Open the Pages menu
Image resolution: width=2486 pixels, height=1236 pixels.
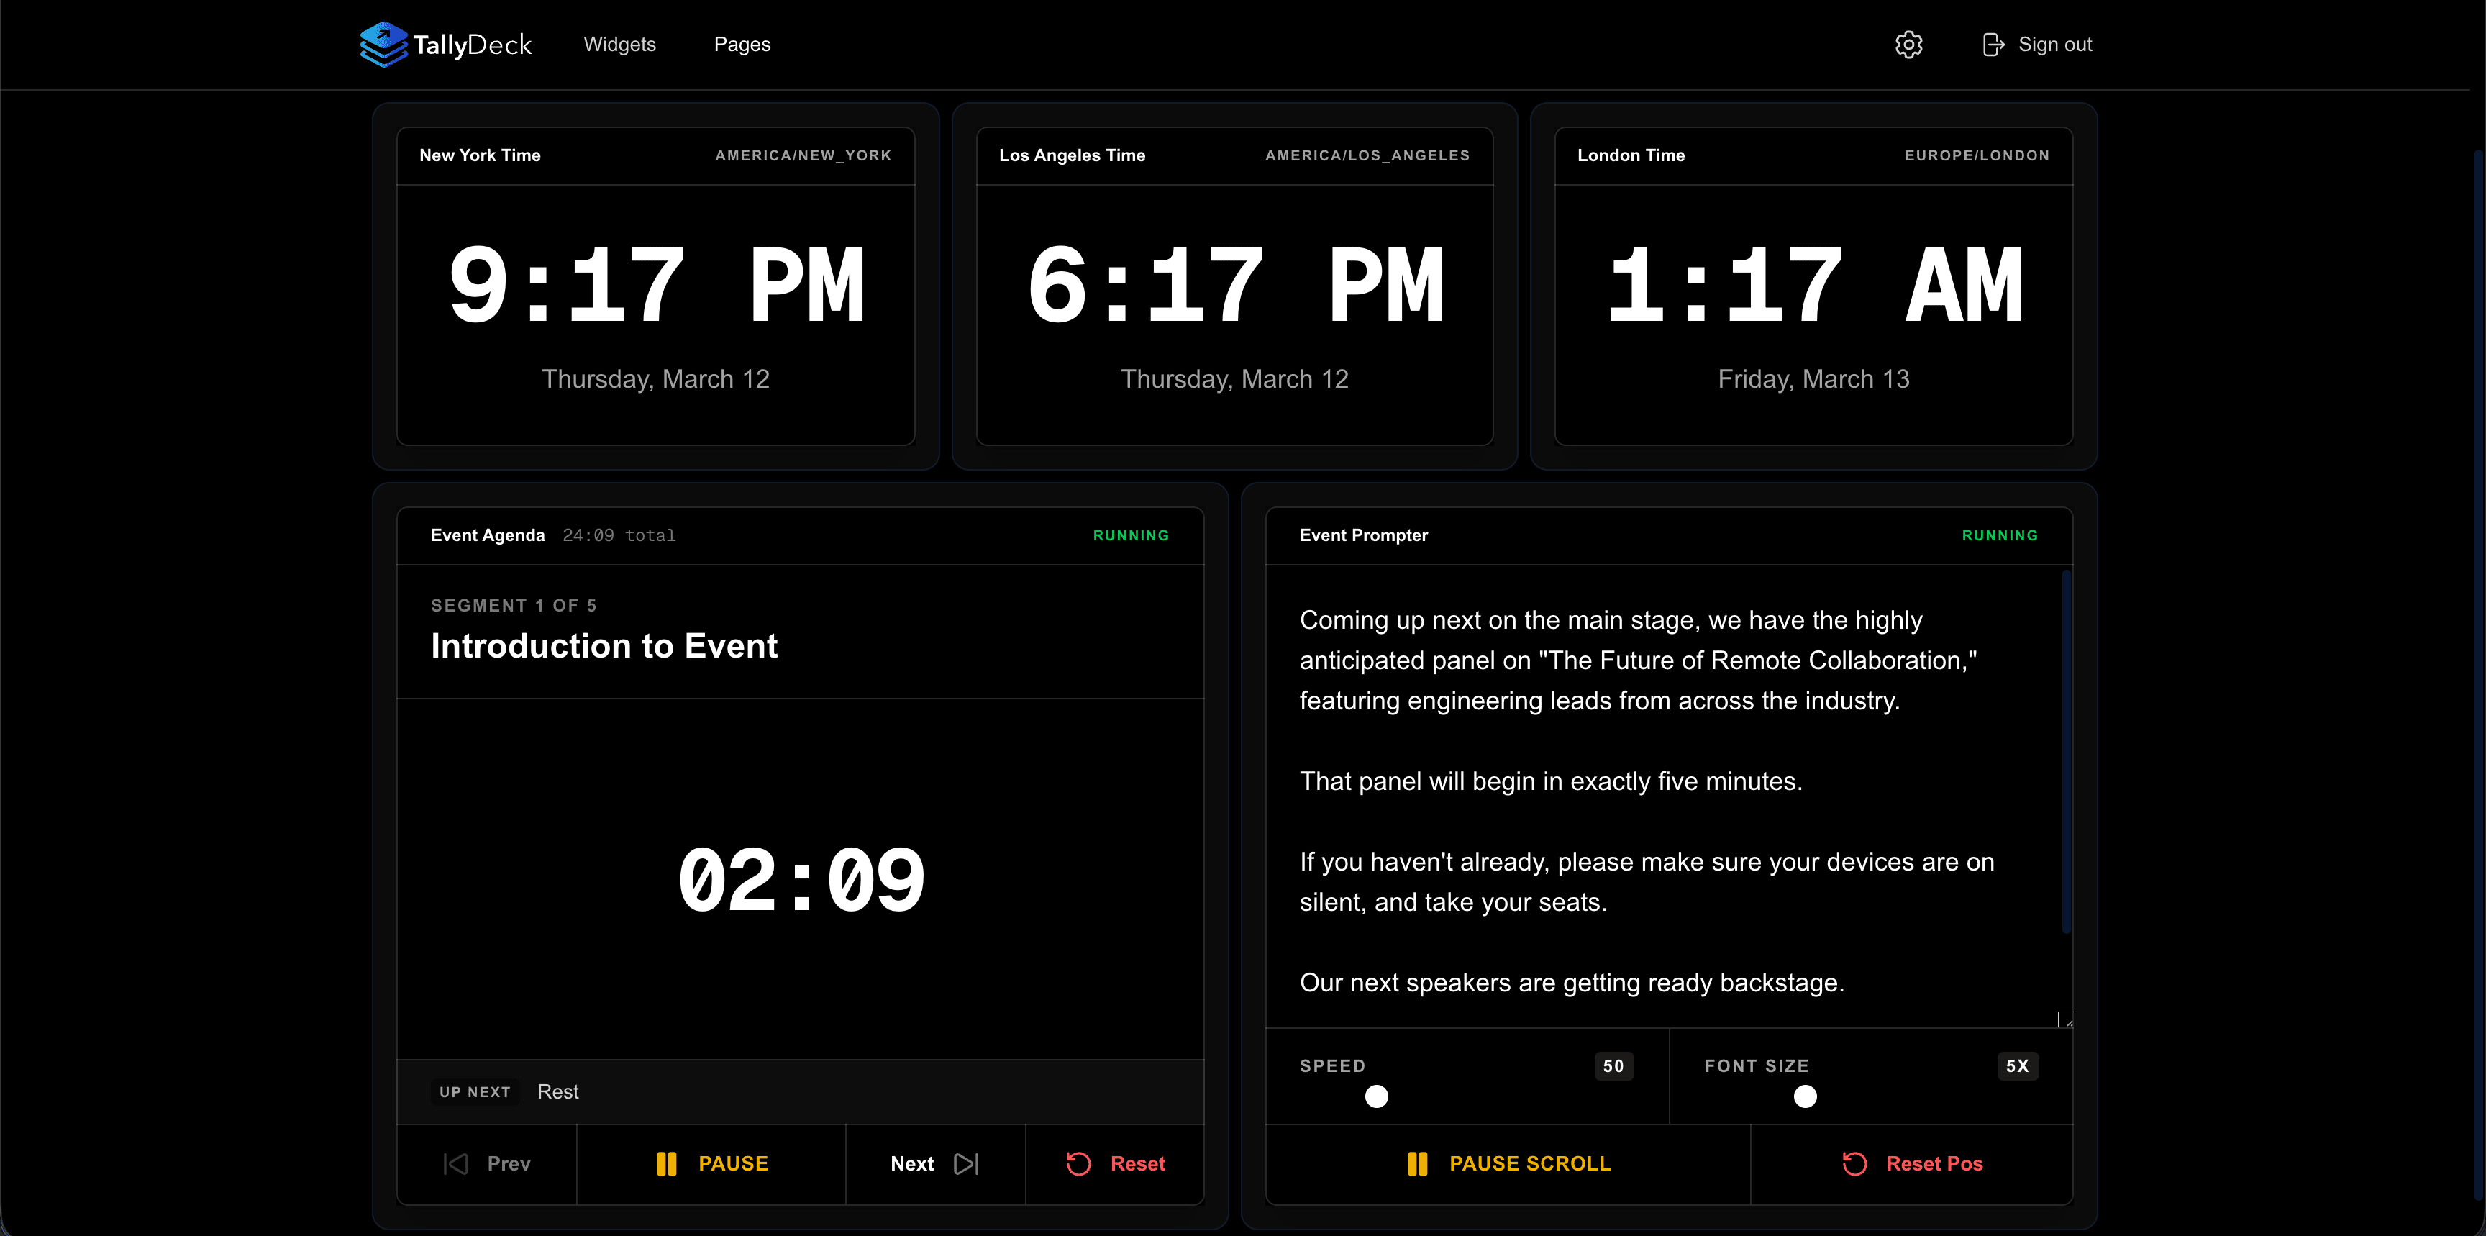point(741,45)
